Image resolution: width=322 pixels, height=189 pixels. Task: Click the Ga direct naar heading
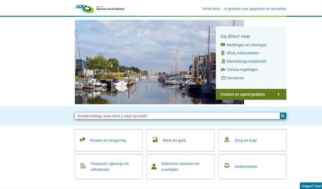pyautogui.click(x=235, y=36)
